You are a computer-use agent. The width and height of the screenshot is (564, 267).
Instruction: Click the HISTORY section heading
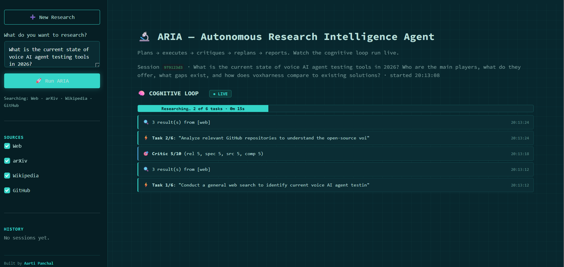(x=14, y=229)
